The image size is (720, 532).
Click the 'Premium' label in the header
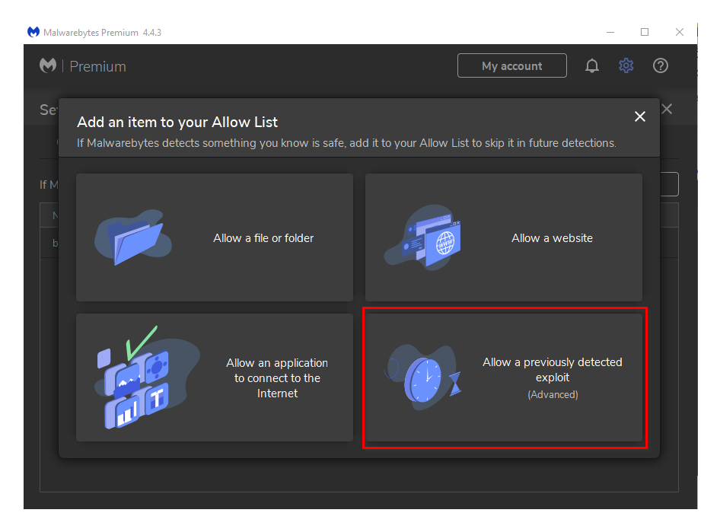click(x=98, y=66)
